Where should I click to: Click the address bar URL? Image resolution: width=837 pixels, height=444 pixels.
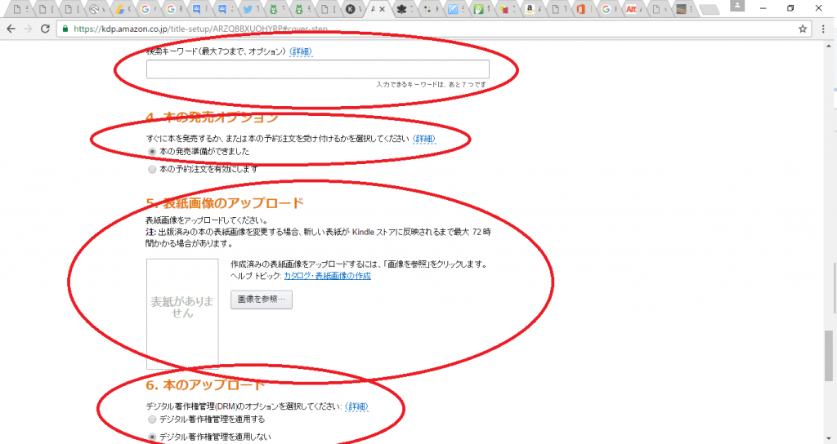201,29
